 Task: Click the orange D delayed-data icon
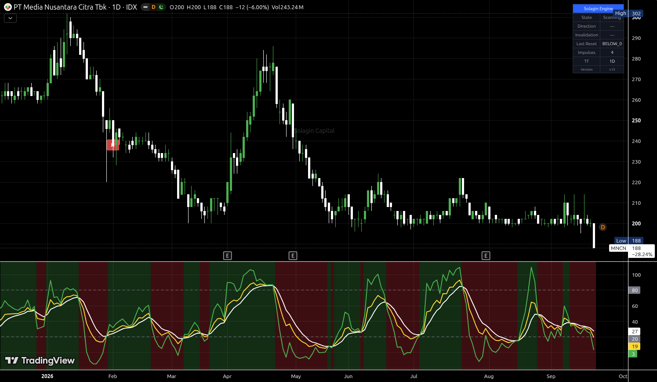coord(153,7)
